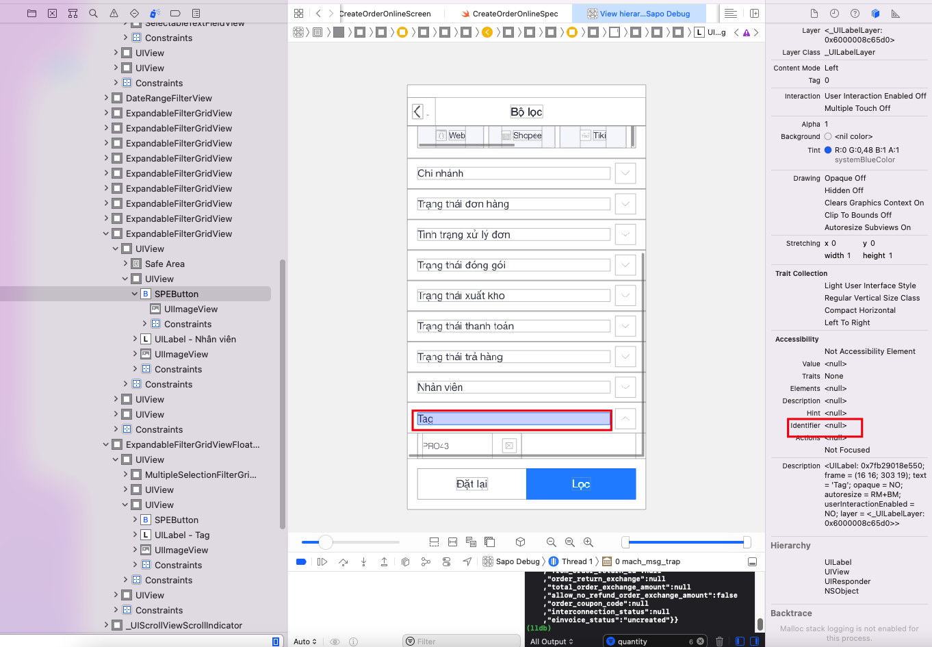Viewport: 932px width, 647px height.
Task: Expand the UILabel - Nhân viên row
Action: 135,339
